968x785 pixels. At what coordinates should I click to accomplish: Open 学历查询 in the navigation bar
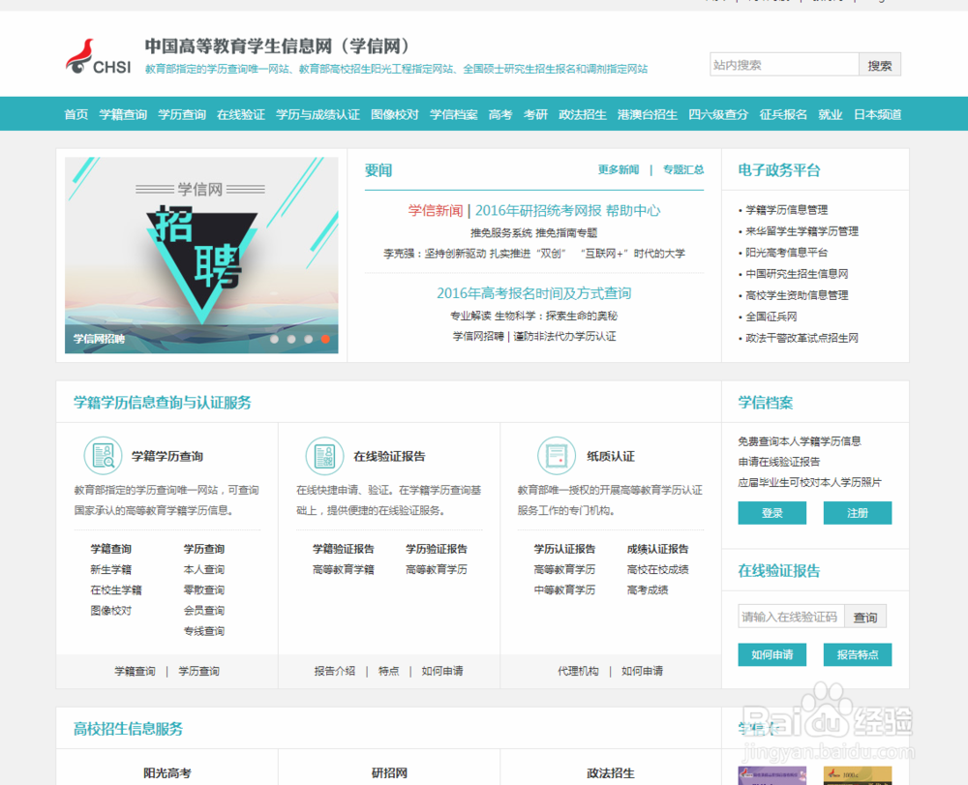[x=182, y=114]
